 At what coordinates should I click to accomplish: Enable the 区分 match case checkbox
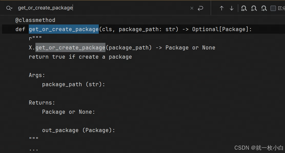pos(273,8)
